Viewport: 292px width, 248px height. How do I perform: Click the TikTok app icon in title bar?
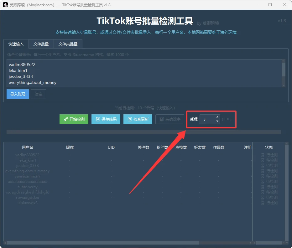(x=5, y=5)
